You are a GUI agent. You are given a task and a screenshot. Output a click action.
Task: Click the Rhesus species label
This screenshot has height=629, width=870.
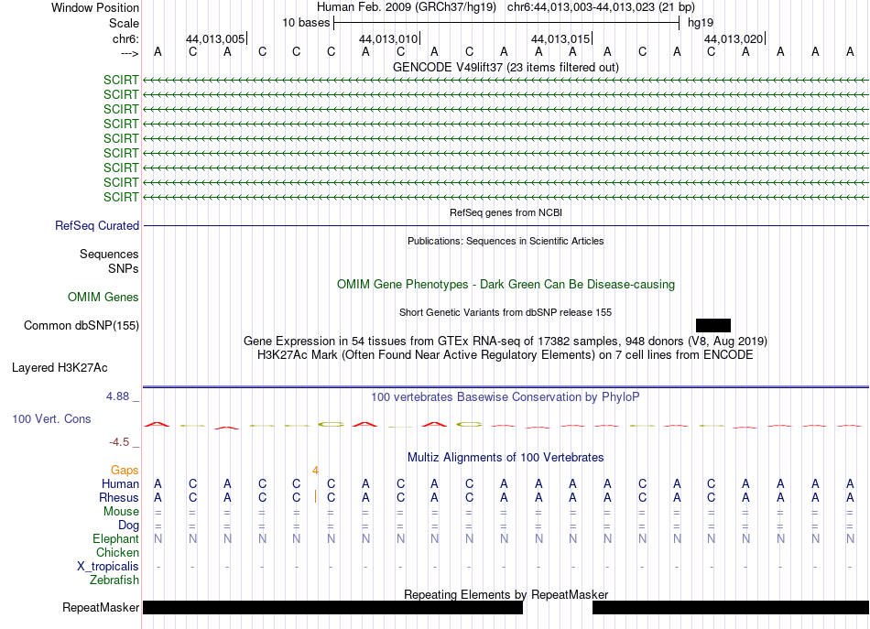click(x=119, y=497)
